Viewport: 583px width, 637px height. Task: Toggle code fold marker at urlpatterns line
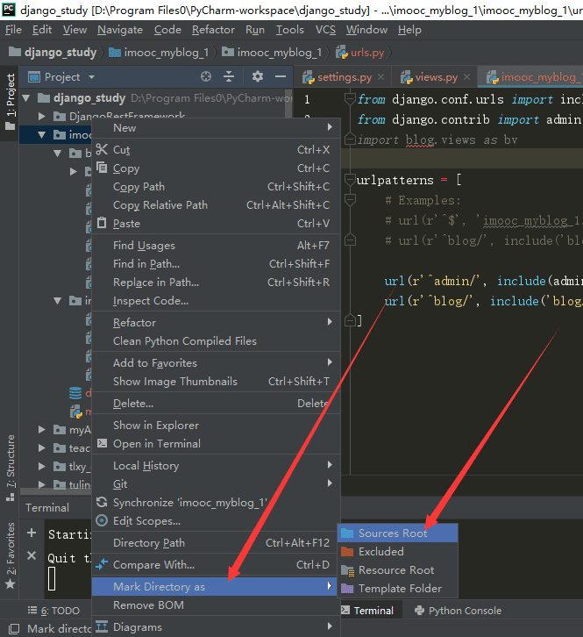point(349,180)
